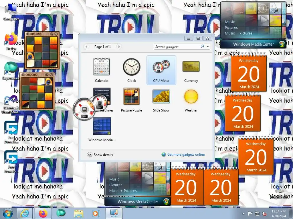Click the muted volume tray icon

coord(264,214)
